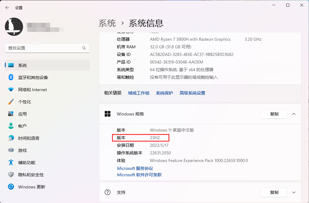This screenshot has height=203, width=309.
Task: Click the 查找设置 search box
Action: coord(44,48)
